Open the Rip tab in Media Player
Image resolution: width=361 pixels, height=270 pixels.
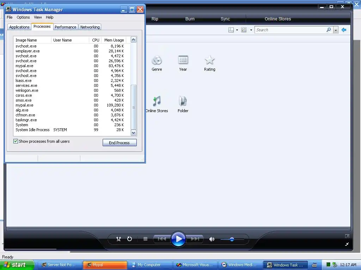point(155,19)
